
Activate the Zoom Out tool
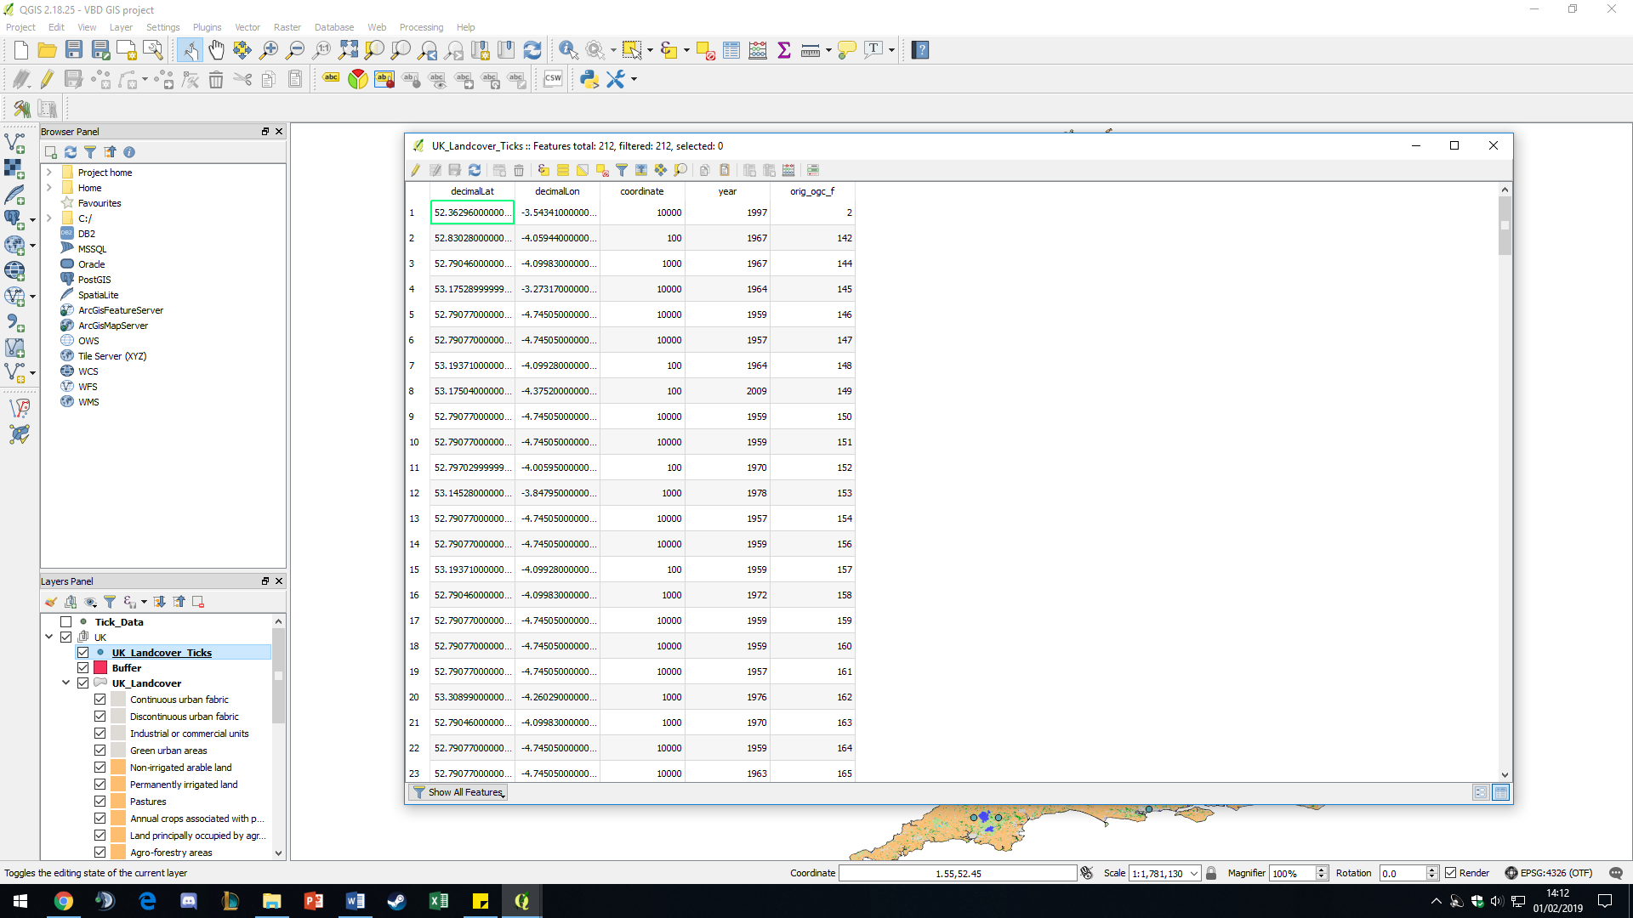(x=295, y=50)
